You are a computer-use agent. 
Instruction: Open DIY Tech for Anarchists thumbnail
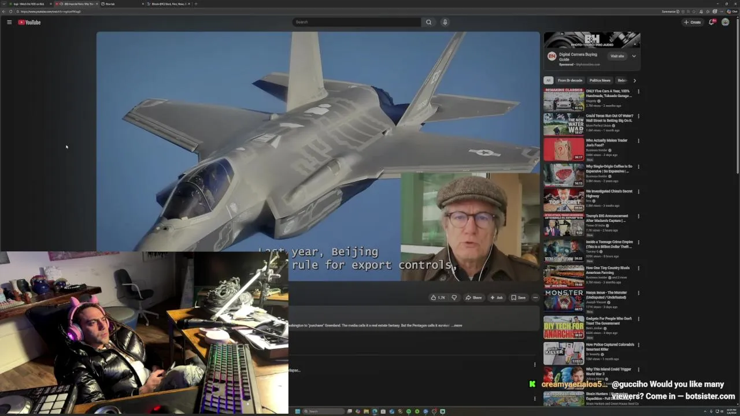tap(564, 327)
